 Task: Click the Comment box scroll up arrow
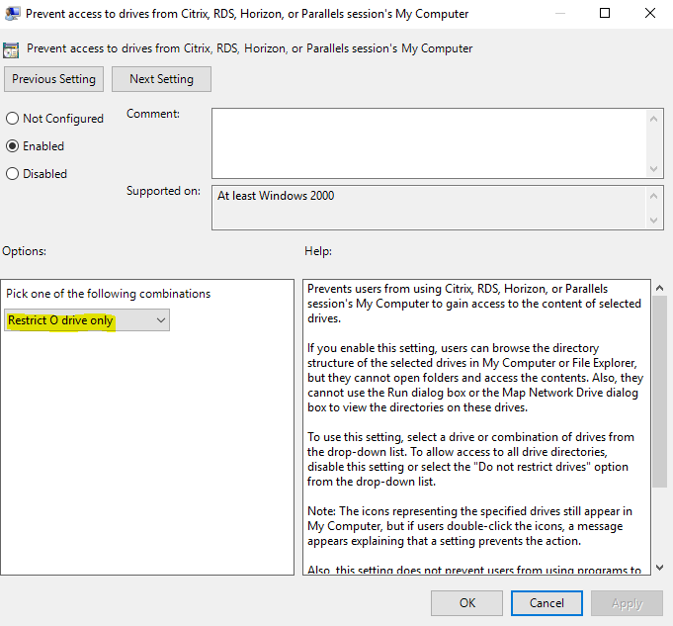click(x=655, y=118)
